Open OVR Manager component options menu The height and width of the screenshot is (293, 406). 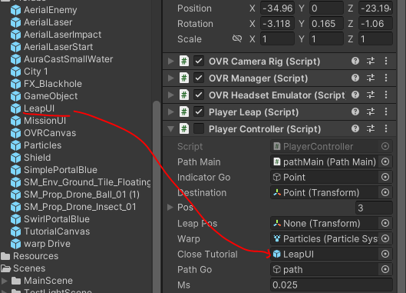coord(386,78)
